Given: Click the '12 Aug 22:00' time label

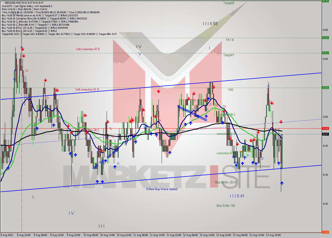Looking at the screenshot, I should pyautogui.click(x=224, y=235).
